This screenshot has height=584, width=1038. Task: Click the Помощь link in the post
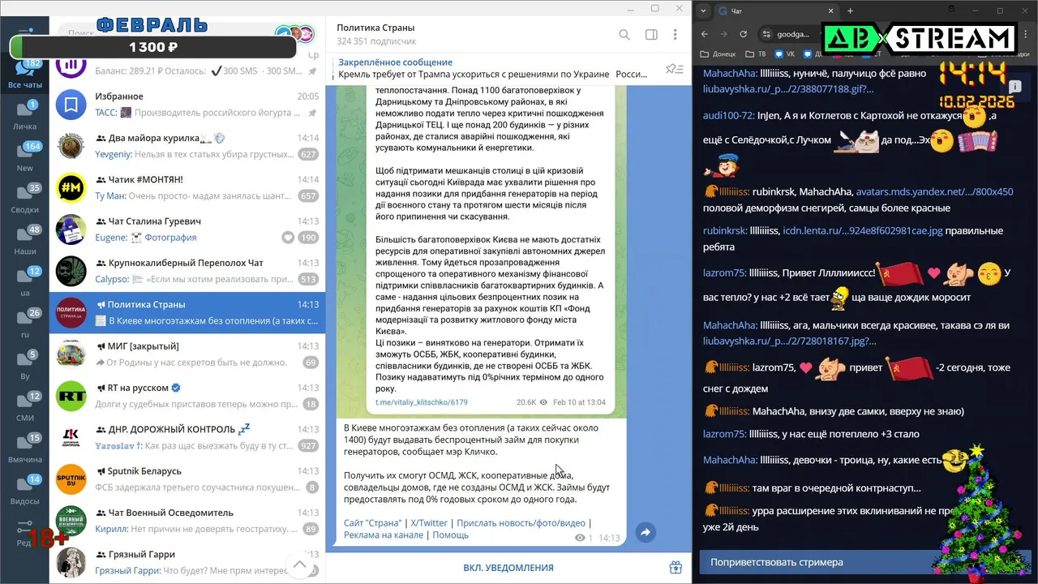tap(450, 535)
